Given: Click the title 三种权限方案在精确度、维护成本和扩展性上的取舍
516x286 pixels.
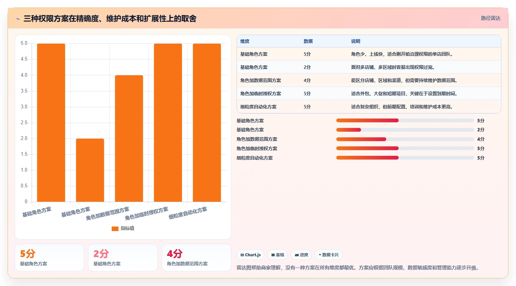Looking at the screenshot, I should tap(110, 19).
